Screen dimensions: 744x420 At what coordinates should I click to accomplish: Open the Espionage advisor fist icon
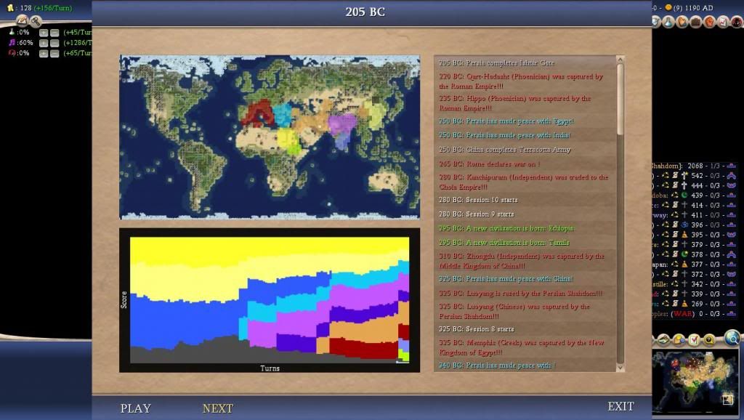click(x=710, y=22)
